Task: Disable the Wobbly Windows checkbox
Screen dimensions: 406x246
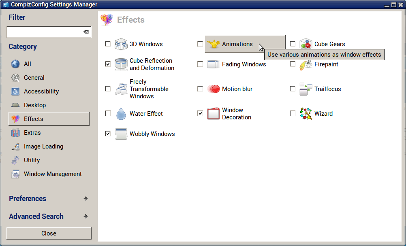Action: point(108,134)
